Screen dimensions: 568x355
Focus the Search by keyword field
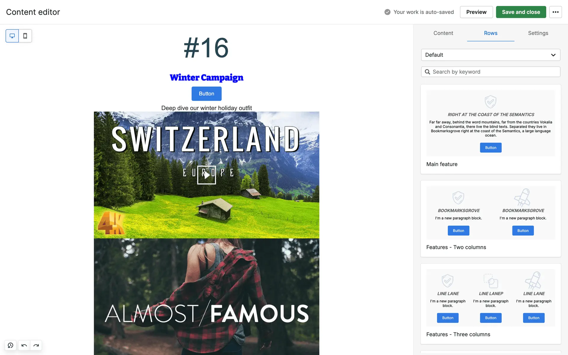[x=490, y=72]
